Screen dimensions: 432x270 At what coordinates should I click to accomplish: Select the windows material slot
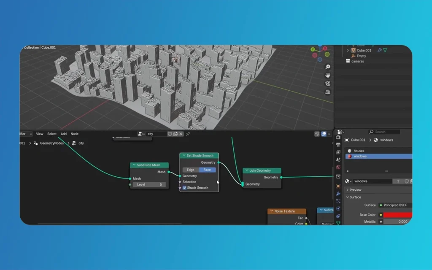pos(379,157)
